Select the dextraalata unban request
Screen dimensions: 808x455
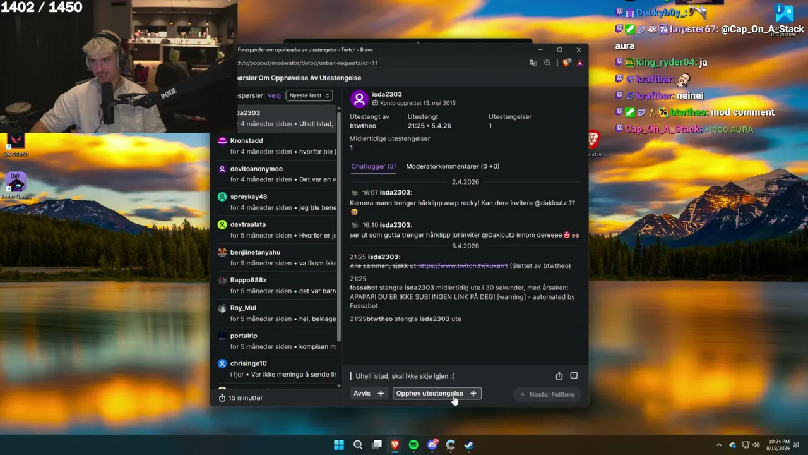[x=276, y=229]
